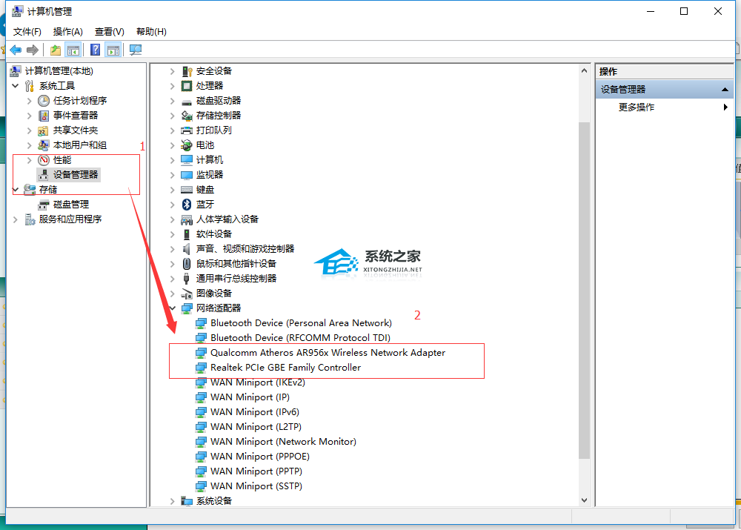This screenshot has height=530, width=741.
Task: Click the blue Help toolbar icon
Action: [x=95, y=50]
